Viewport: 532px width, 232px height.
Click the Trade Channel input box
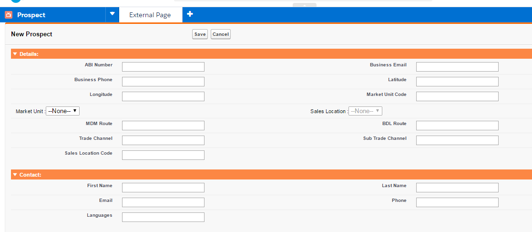[x=163, y=140]
